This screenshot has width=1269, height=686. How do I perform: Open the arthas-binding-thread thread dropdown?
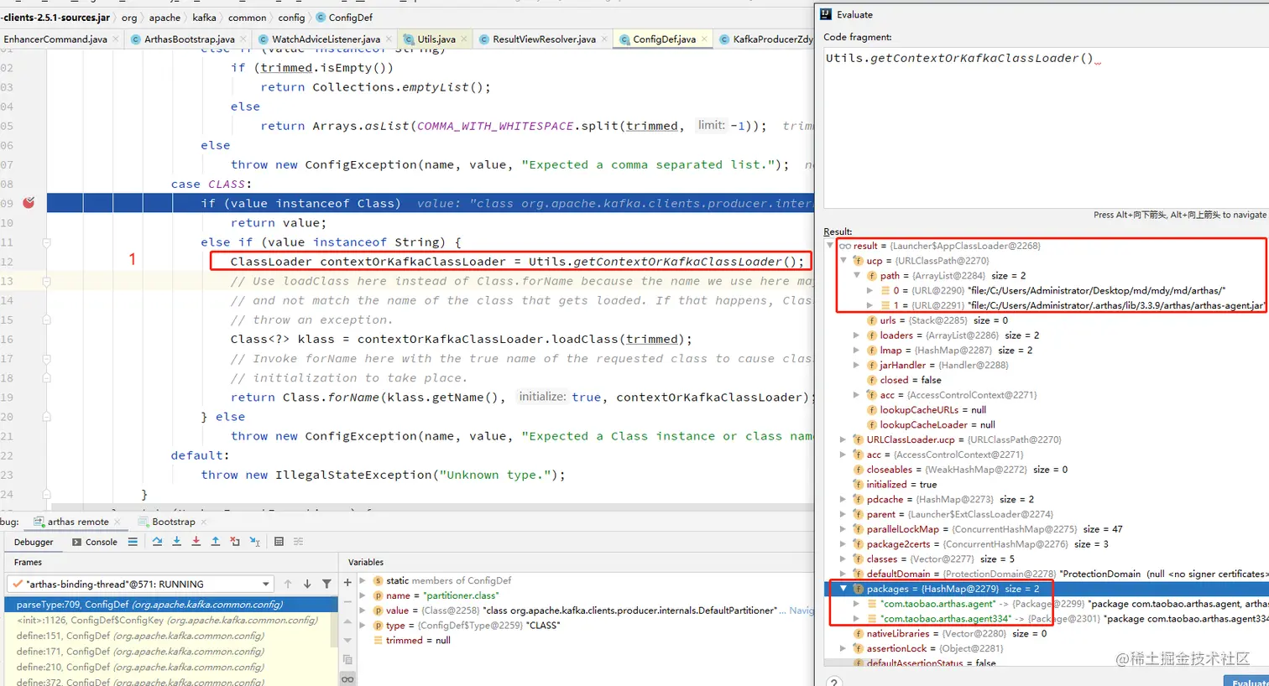(139, 584)
